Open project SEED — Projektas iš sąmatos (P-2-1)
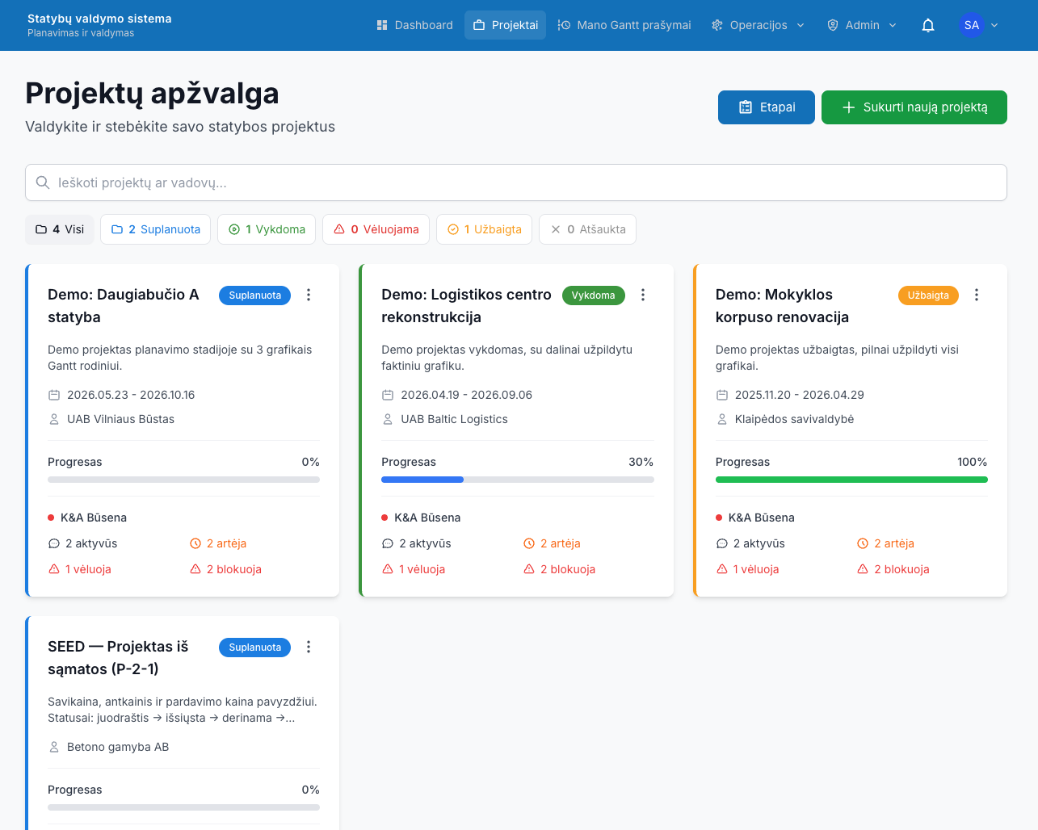The height and width of the screenshot is (830, 1038). (118, 658)
